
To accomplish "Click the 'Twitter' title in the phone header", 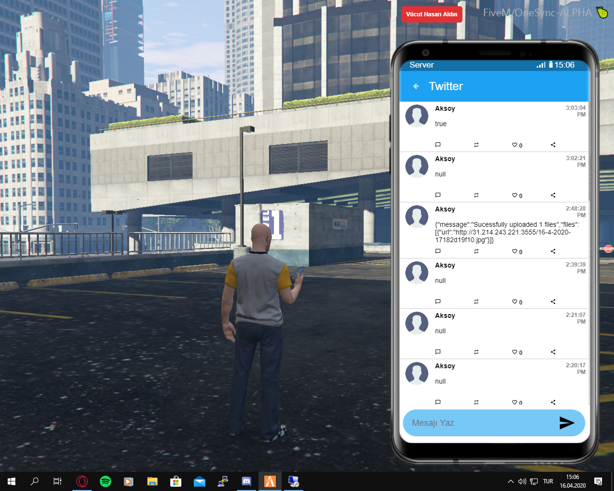I will click(x=446, y=86).
